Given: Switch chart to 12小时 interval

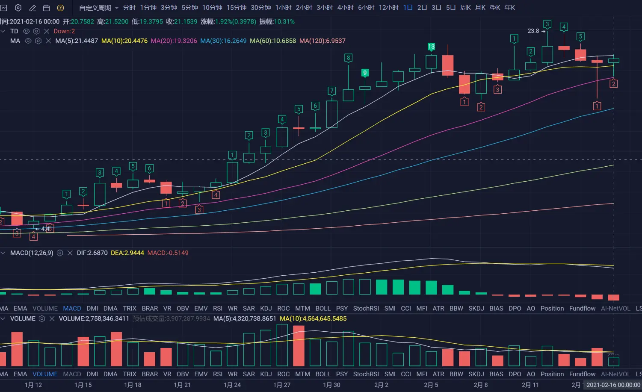Looking at the screenshot, I should click(x=389, y=8).
